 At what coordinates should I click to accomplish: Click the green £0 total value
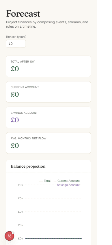[15, 69]
